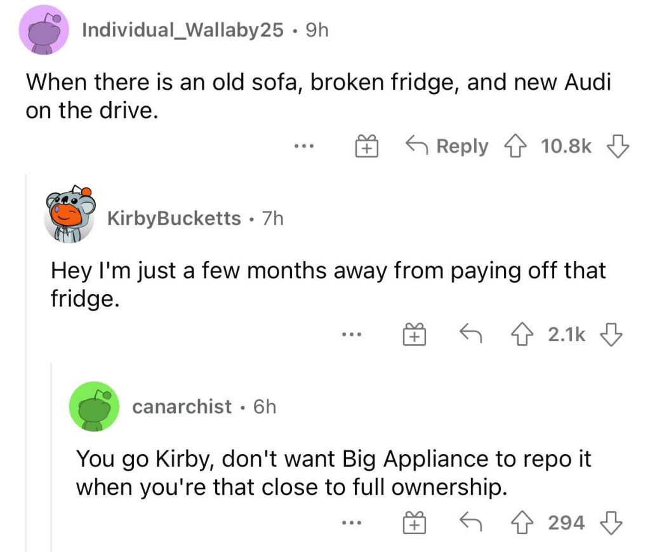This screenshot has width=650, height=552.
Task: Click canarchist's username
Action: click(182, 407)
